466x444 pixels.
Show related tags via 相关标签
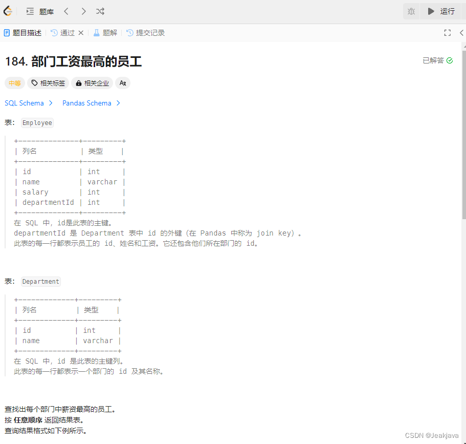[48, 83]
